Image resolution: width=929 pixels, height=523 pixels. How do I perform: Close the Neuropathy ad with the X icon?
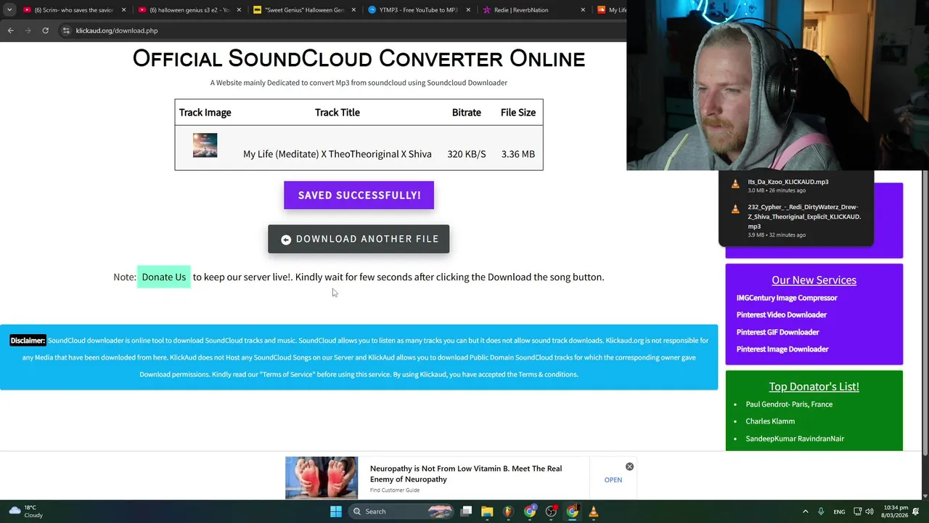pyautogui.click(x=629, y=466)
